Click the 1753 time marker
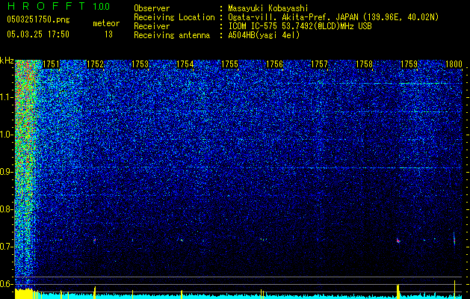 [140, 64]
